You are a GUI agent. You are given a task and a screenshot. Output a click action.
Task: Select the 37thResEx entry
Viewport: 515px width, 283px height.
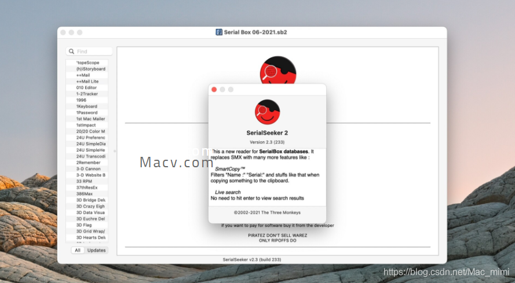click(x=87, y=188)
